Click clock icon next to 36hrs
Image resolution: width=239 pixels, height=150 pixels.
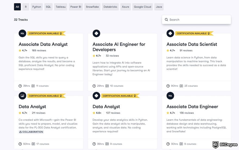coord(94,144)
